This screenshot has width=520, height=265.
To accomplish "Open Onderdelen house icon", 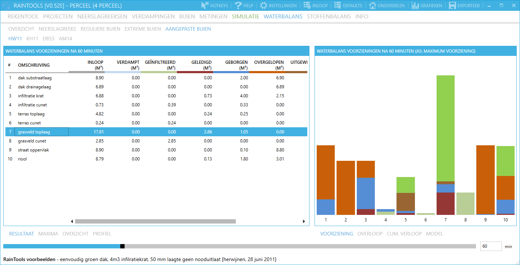I will tap(372, 5).
